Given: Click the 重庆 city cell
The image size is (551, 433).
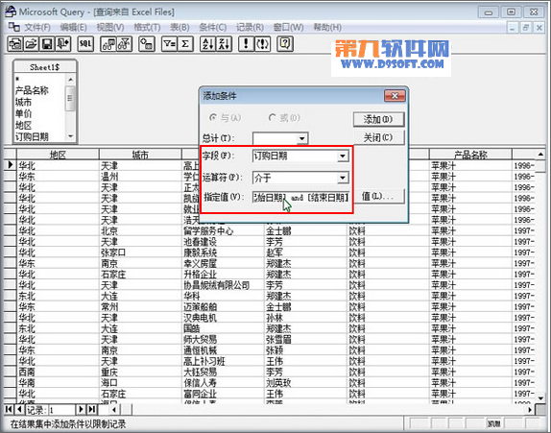Looking at the screenshot, I should point(140,372).
